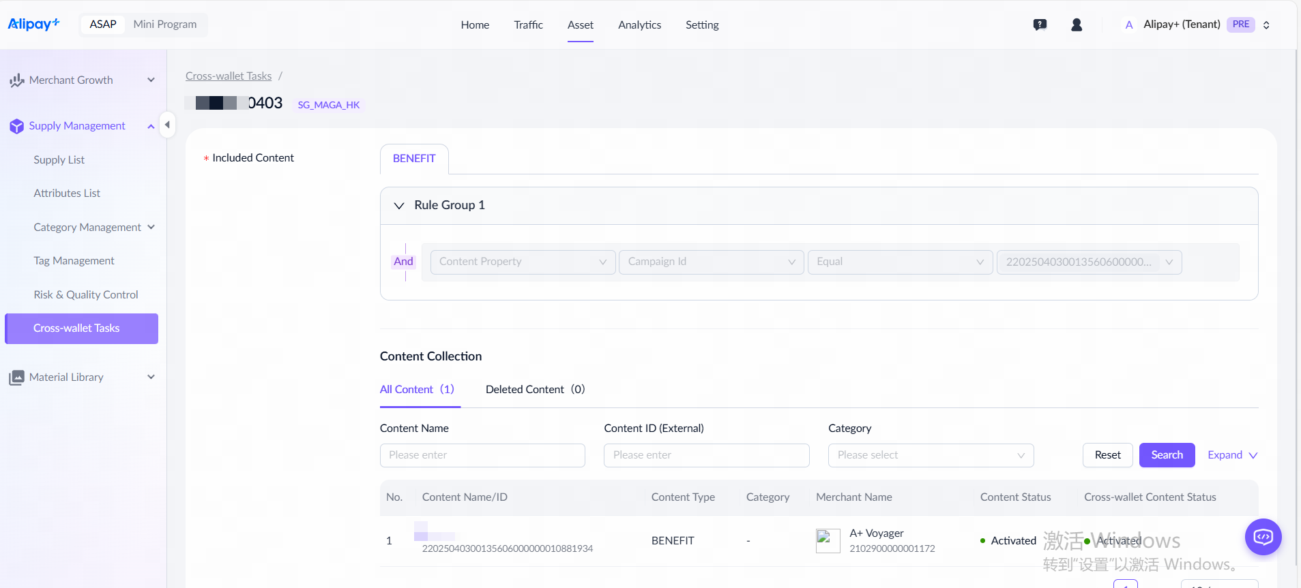Collapse Rule Group 1
Image resolution: width=1301 pixels, height=588 pixels.
click(399, 206)
